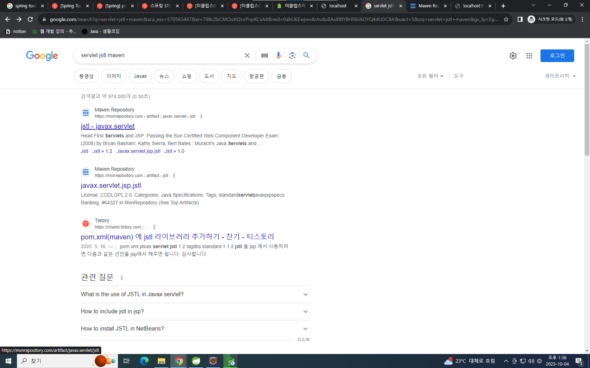Click the browser address bar URL

coord(274,19)
